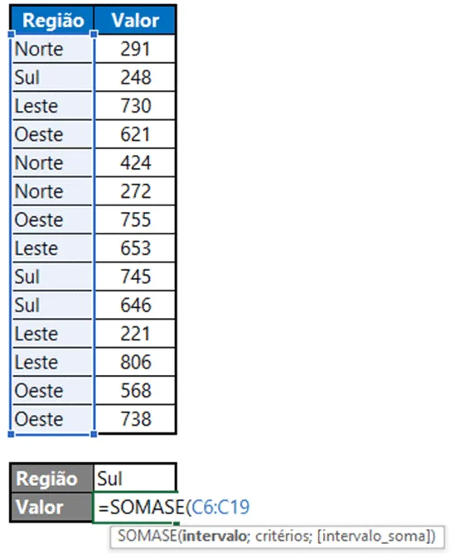The image size is (454, 554).
Task: Select the cell showing 755
Action: pos(135,219)
